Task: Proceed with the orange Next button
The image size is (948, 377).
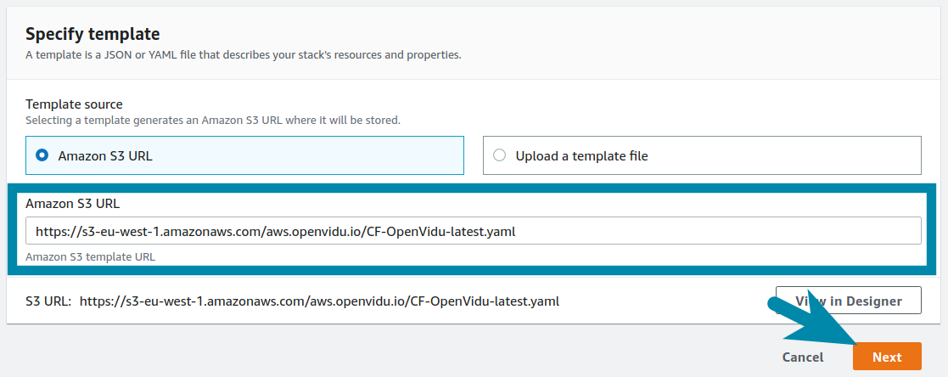Action: tap(887, 357)
